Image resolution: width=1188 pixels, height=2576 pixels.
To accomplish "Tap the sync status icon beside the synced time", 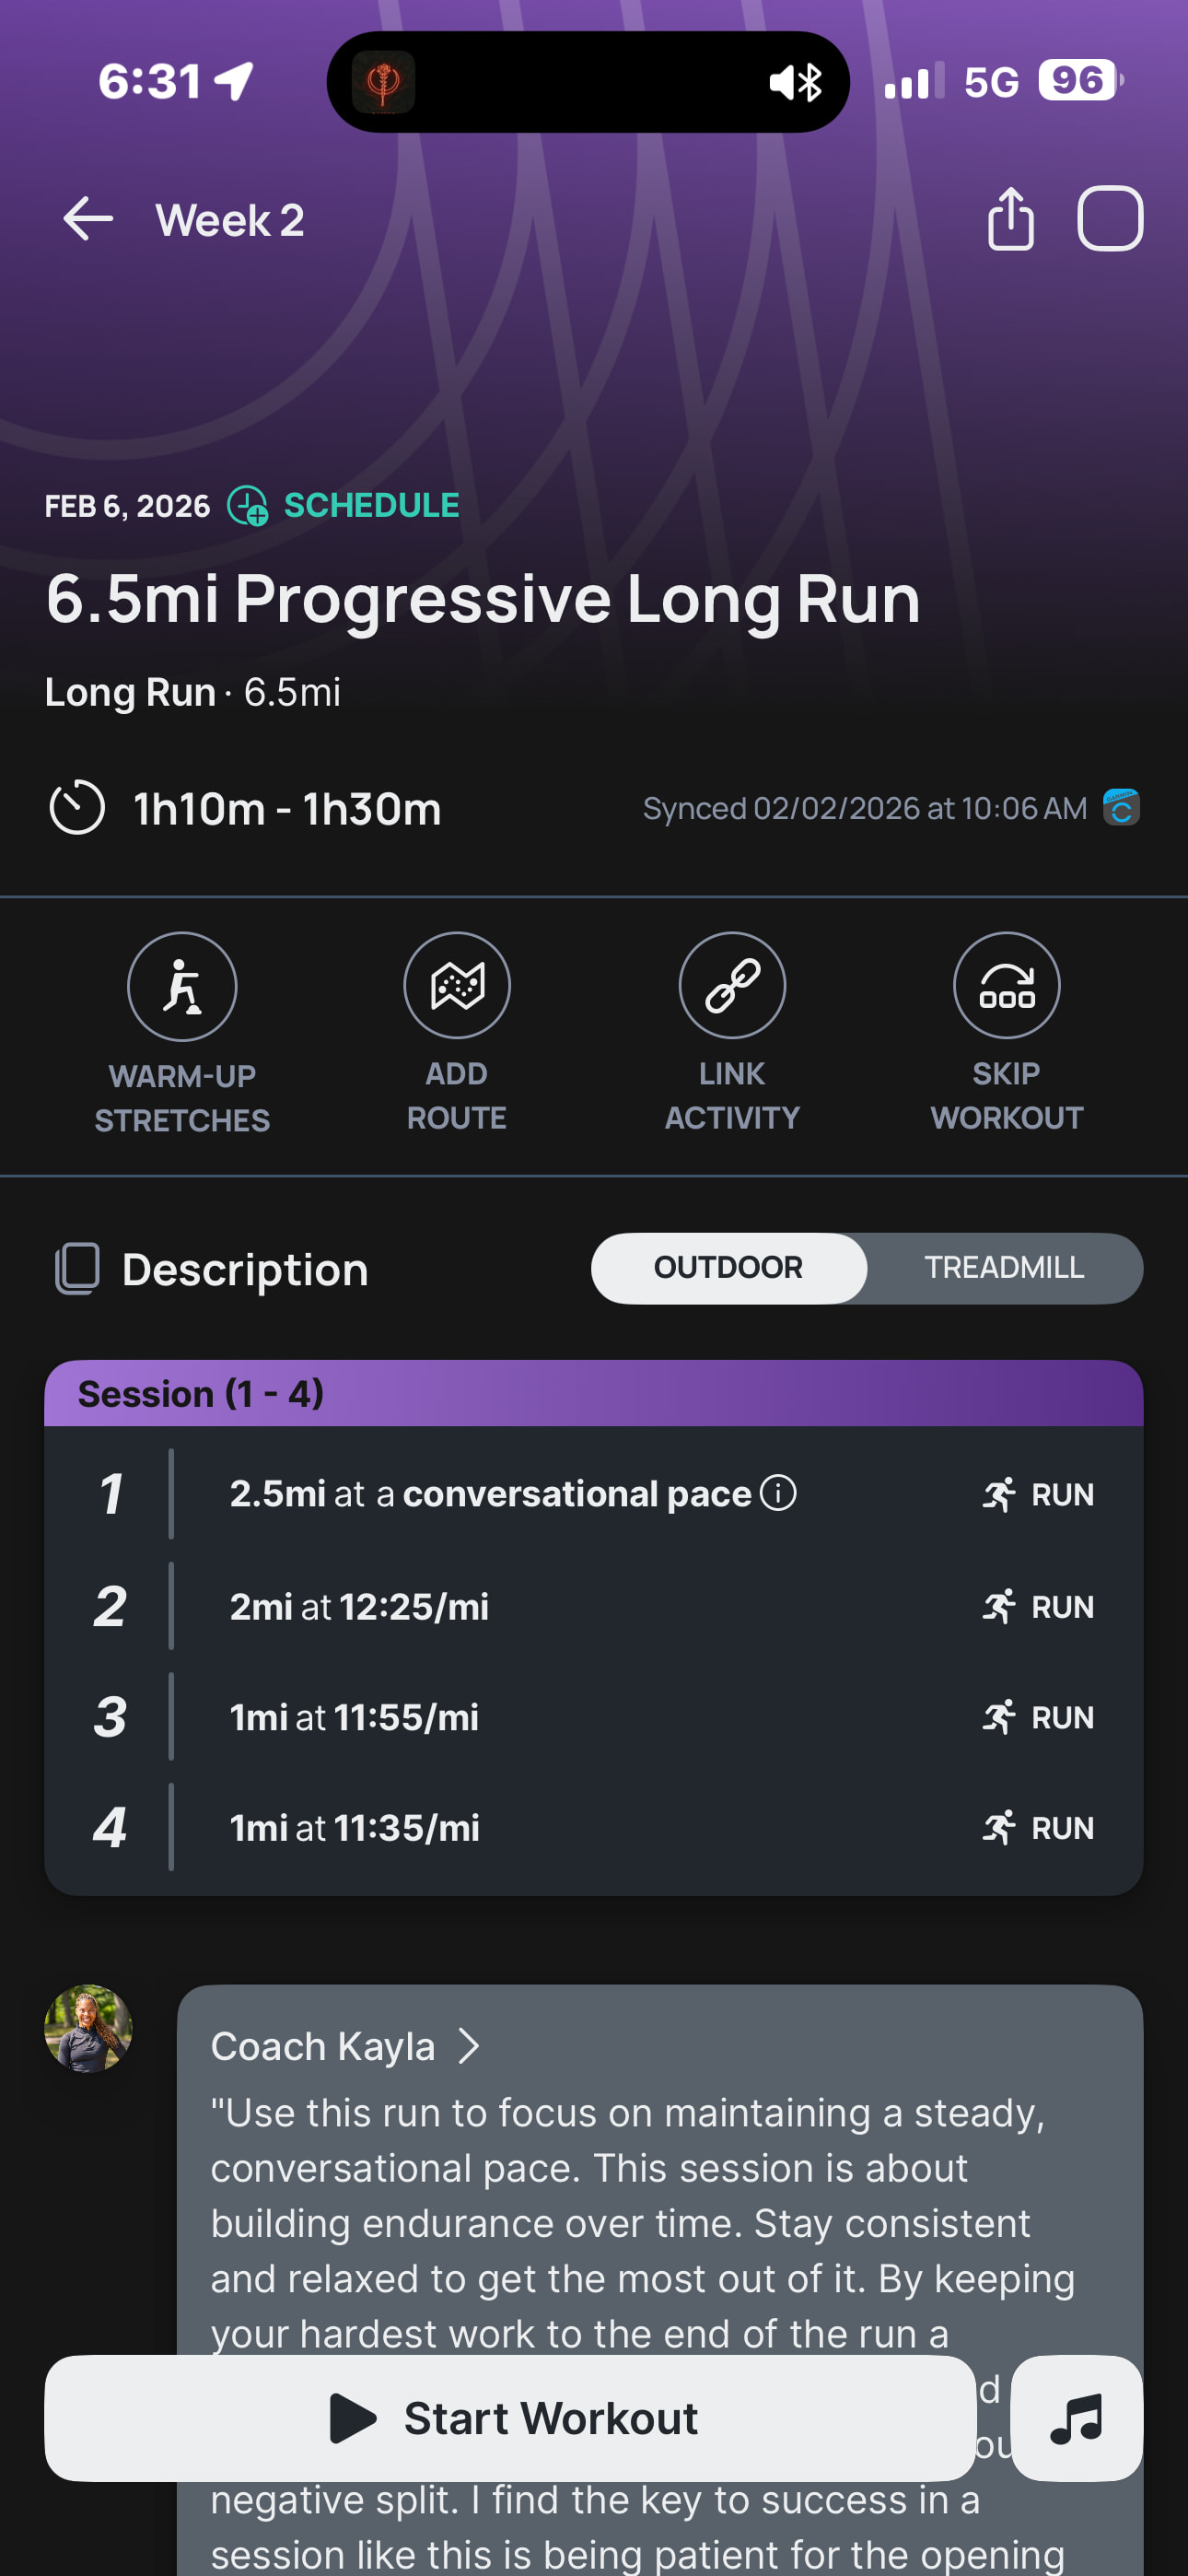I will tap(1121, 807).
